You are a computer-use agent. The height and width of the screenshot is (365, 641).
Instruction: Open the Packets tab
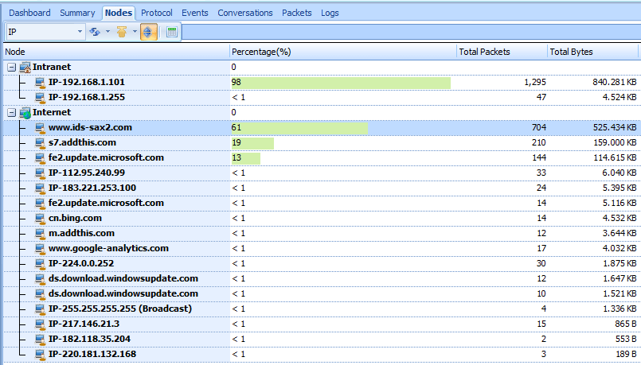297,13
